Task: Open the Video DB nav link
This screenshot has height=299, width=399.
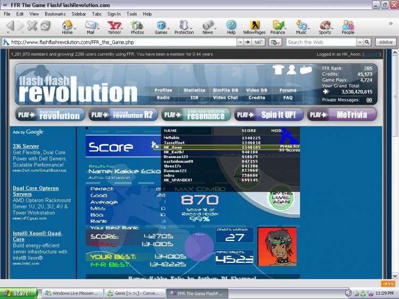Action: (x=256, y=90)
